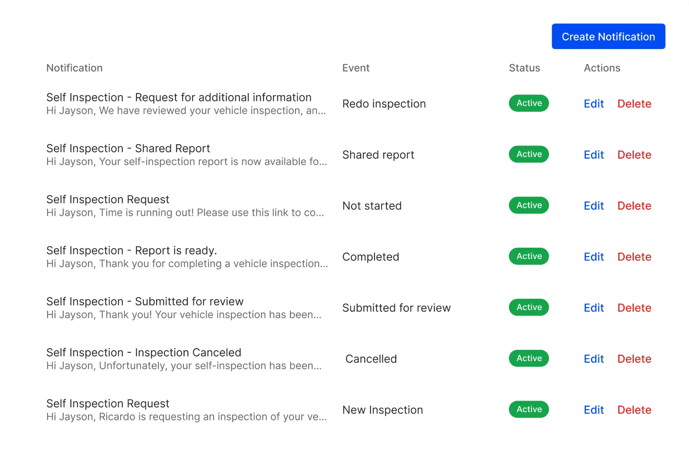Delete the Completed event notification
This screenshot has height=455, width=689.
pyautogui.click(x=634, y=257)
